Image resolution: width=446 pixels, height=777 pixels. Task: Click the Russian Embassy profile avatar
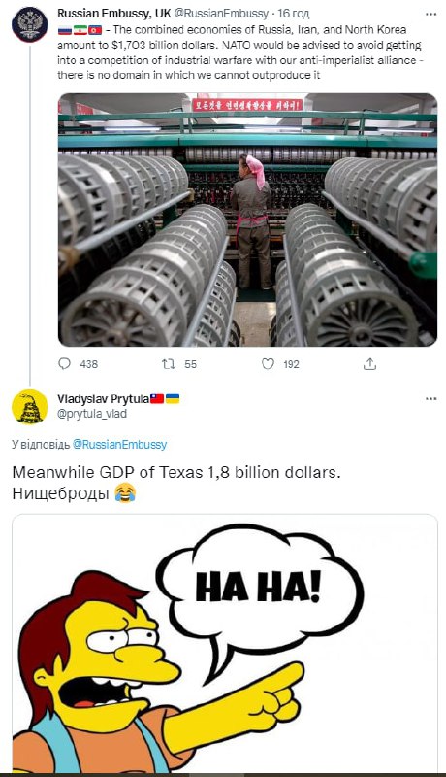29,24
